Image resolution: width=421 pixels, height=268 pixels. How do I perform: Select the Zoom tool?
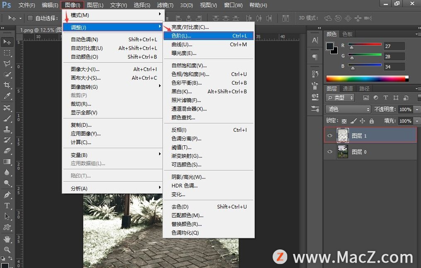[x=7, y=249]
